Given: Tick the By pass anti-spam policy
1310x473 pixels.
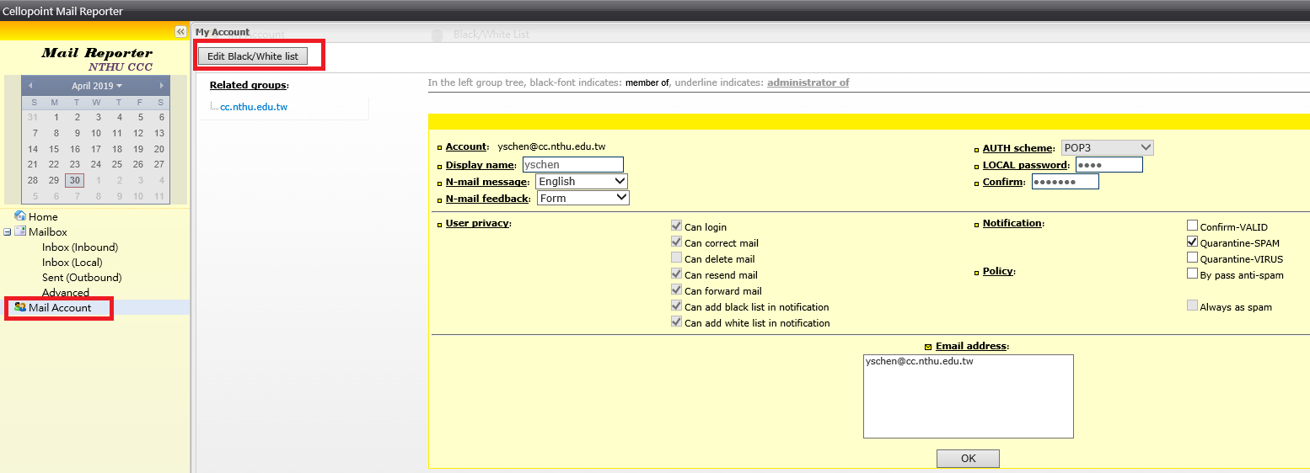Looking at the screenshot, I should [1192, 274].
